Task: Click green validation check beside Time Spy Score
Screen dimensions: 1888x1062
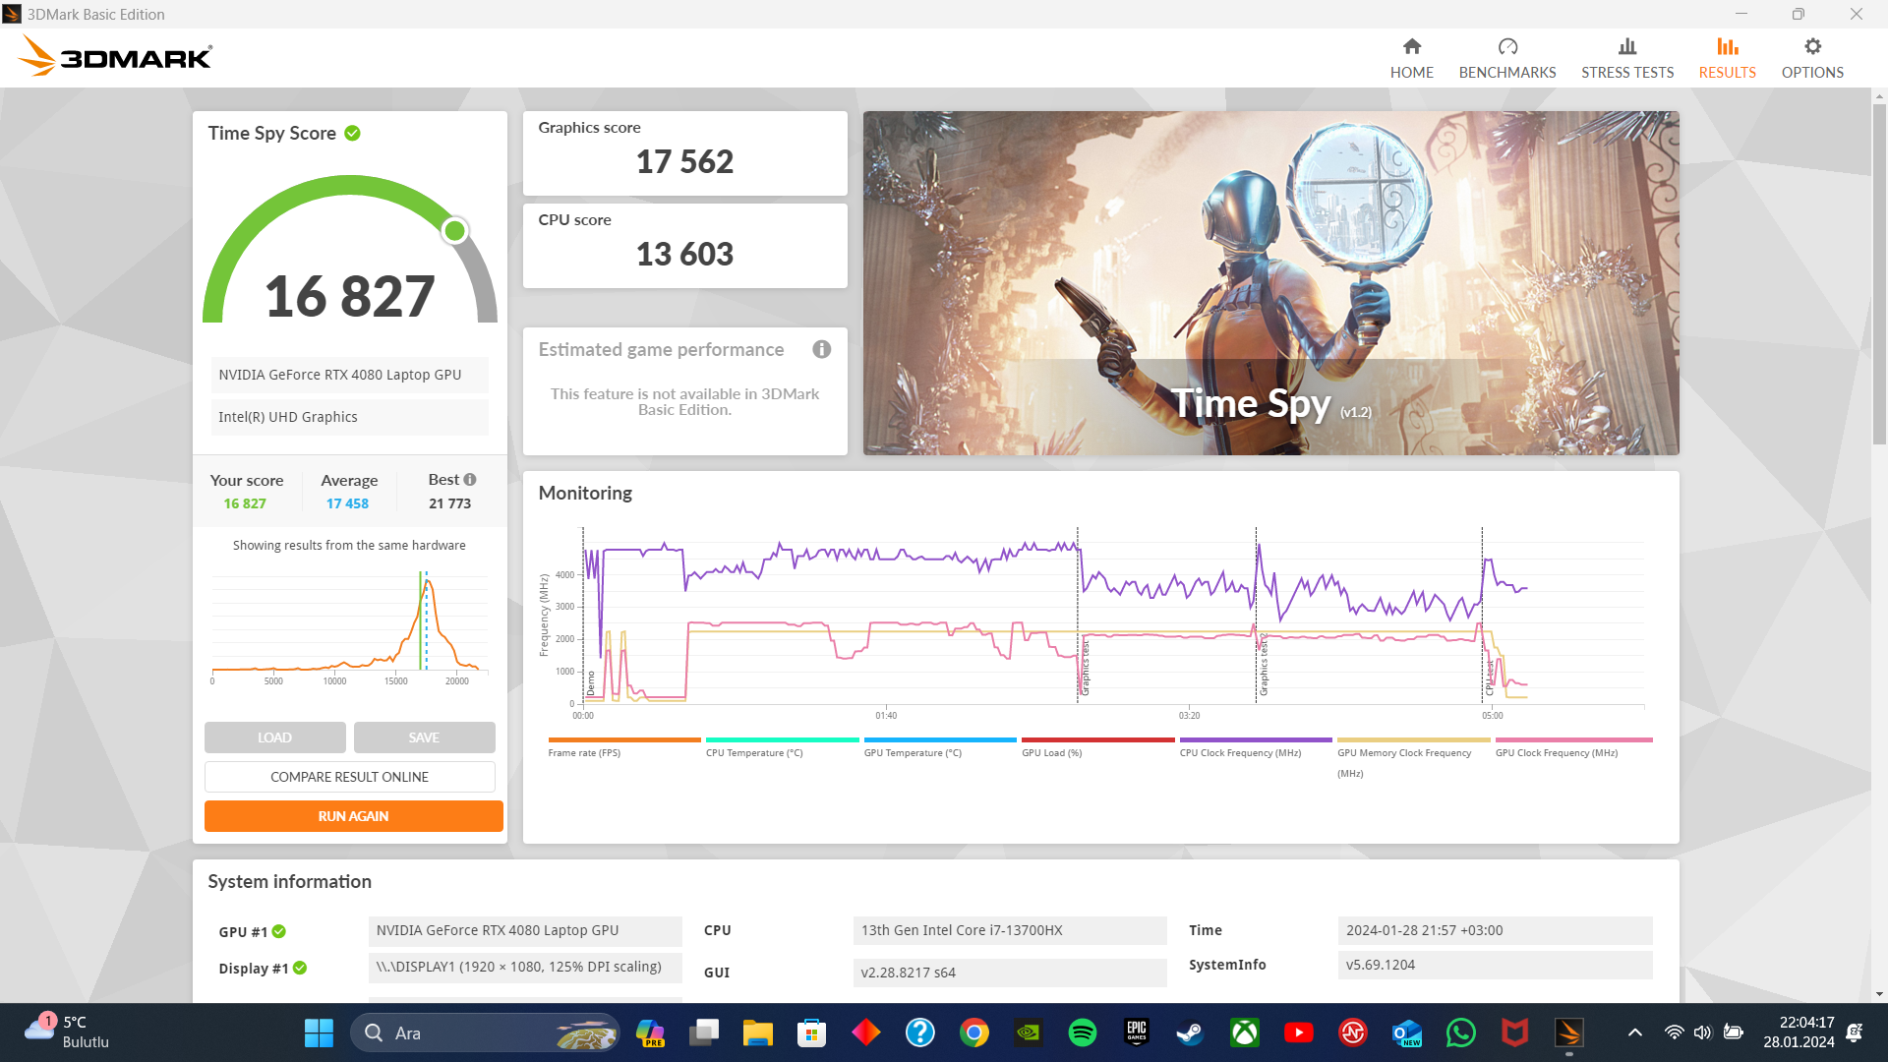Action: 353,134
